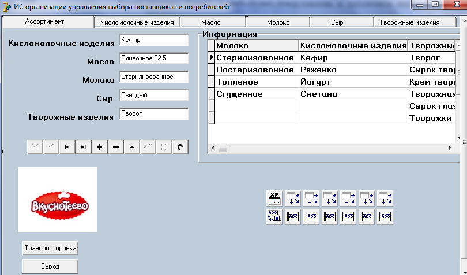The height and width of the screenshot is (275, 467).
Task: Select ADO table icon next to ADO connection
Action: 293,217
